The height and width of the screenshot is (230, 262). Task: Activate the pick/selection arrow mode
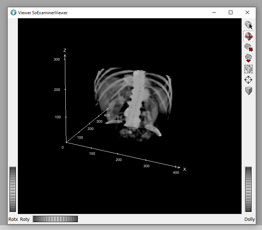click(248, 25)
